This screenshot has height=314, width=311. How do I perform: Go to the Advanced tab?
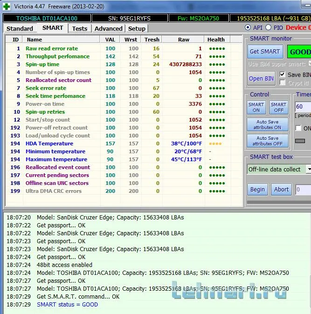click(108, 28)
